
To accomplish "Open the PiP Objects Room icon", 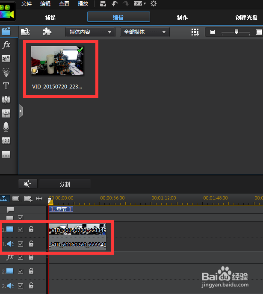I will click(6, 59).
